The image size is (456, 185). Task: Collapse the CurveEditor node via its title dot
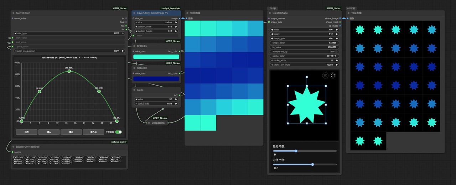tap(13, 13)
